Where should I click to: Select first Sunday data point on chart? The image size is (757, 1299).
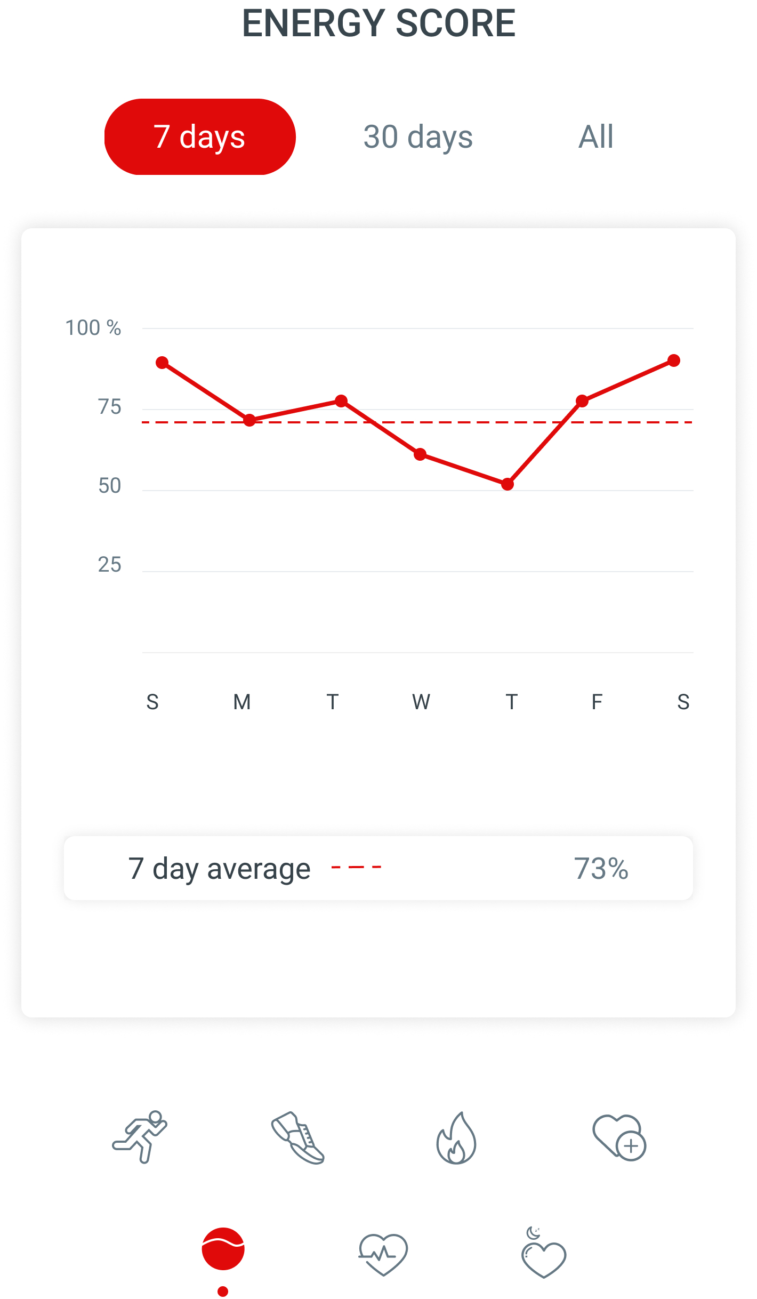click(162, 363)
